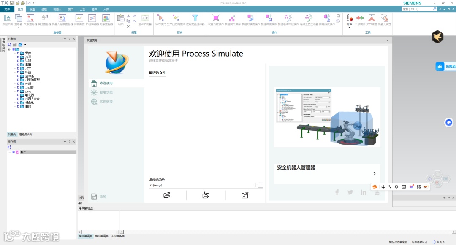The width and height of the screenshot is (456, 245).
Task: Select 欢迎使用 in welcome sidebar
Action: click(117, 83)
